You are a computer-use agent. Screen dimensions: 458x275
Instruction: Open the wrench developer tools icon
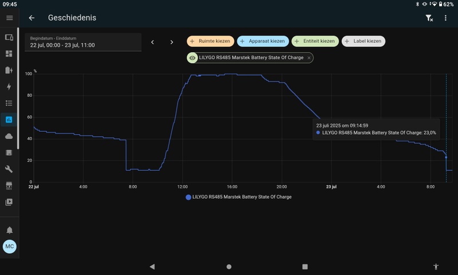9,169
